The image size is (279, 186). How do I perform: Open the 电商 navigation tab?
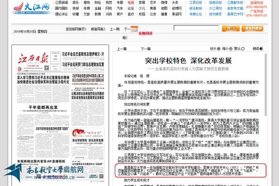[x=131, y=3]
